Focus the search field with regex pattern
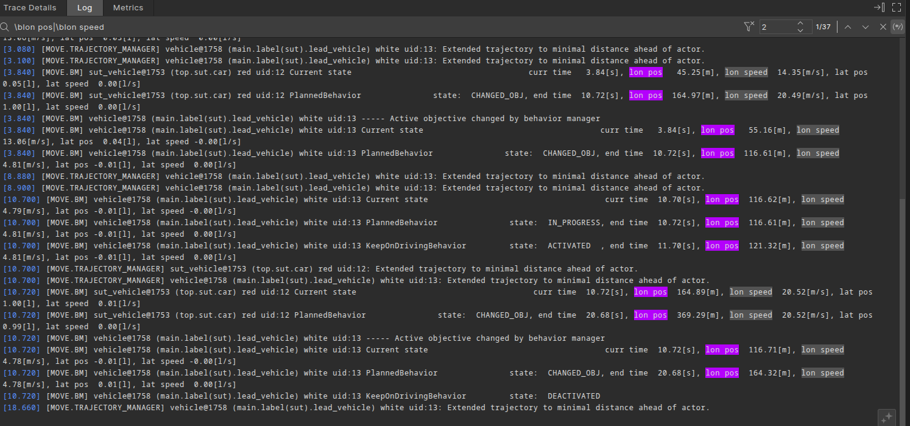This screenshot has height=426, width=910. pos(365,27)
